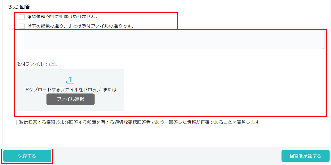Click the label text 確認依頼内容に相違はありません。
The image size is (331, 165).
62,16
